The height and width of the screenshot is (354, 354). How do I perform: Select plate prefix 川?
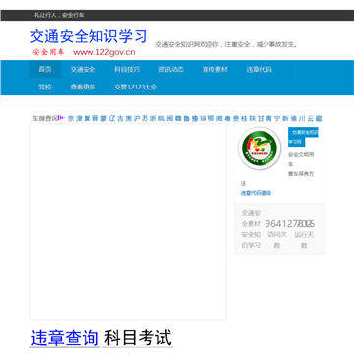click(302, 118)
